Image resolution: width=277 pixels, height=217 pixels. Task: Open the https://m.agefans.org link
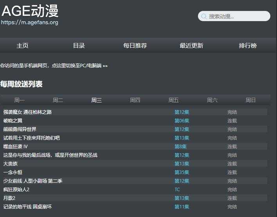coord(29,22)
